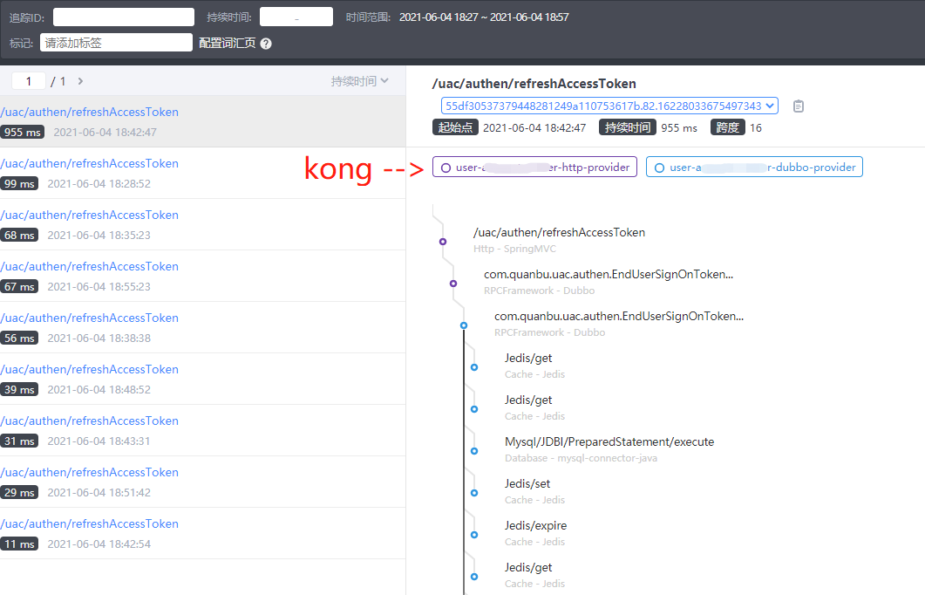Click the 起始点 label badge

pyautogui.click(x=455, y=127)
